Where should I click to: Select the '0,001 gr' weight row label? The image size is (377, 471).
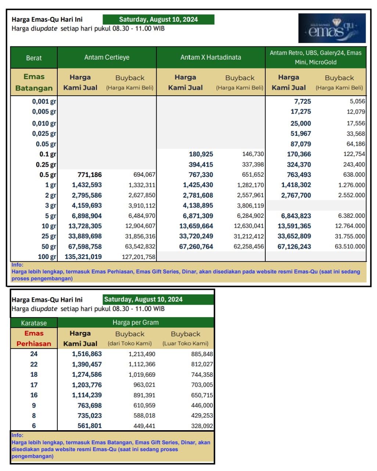44,102
